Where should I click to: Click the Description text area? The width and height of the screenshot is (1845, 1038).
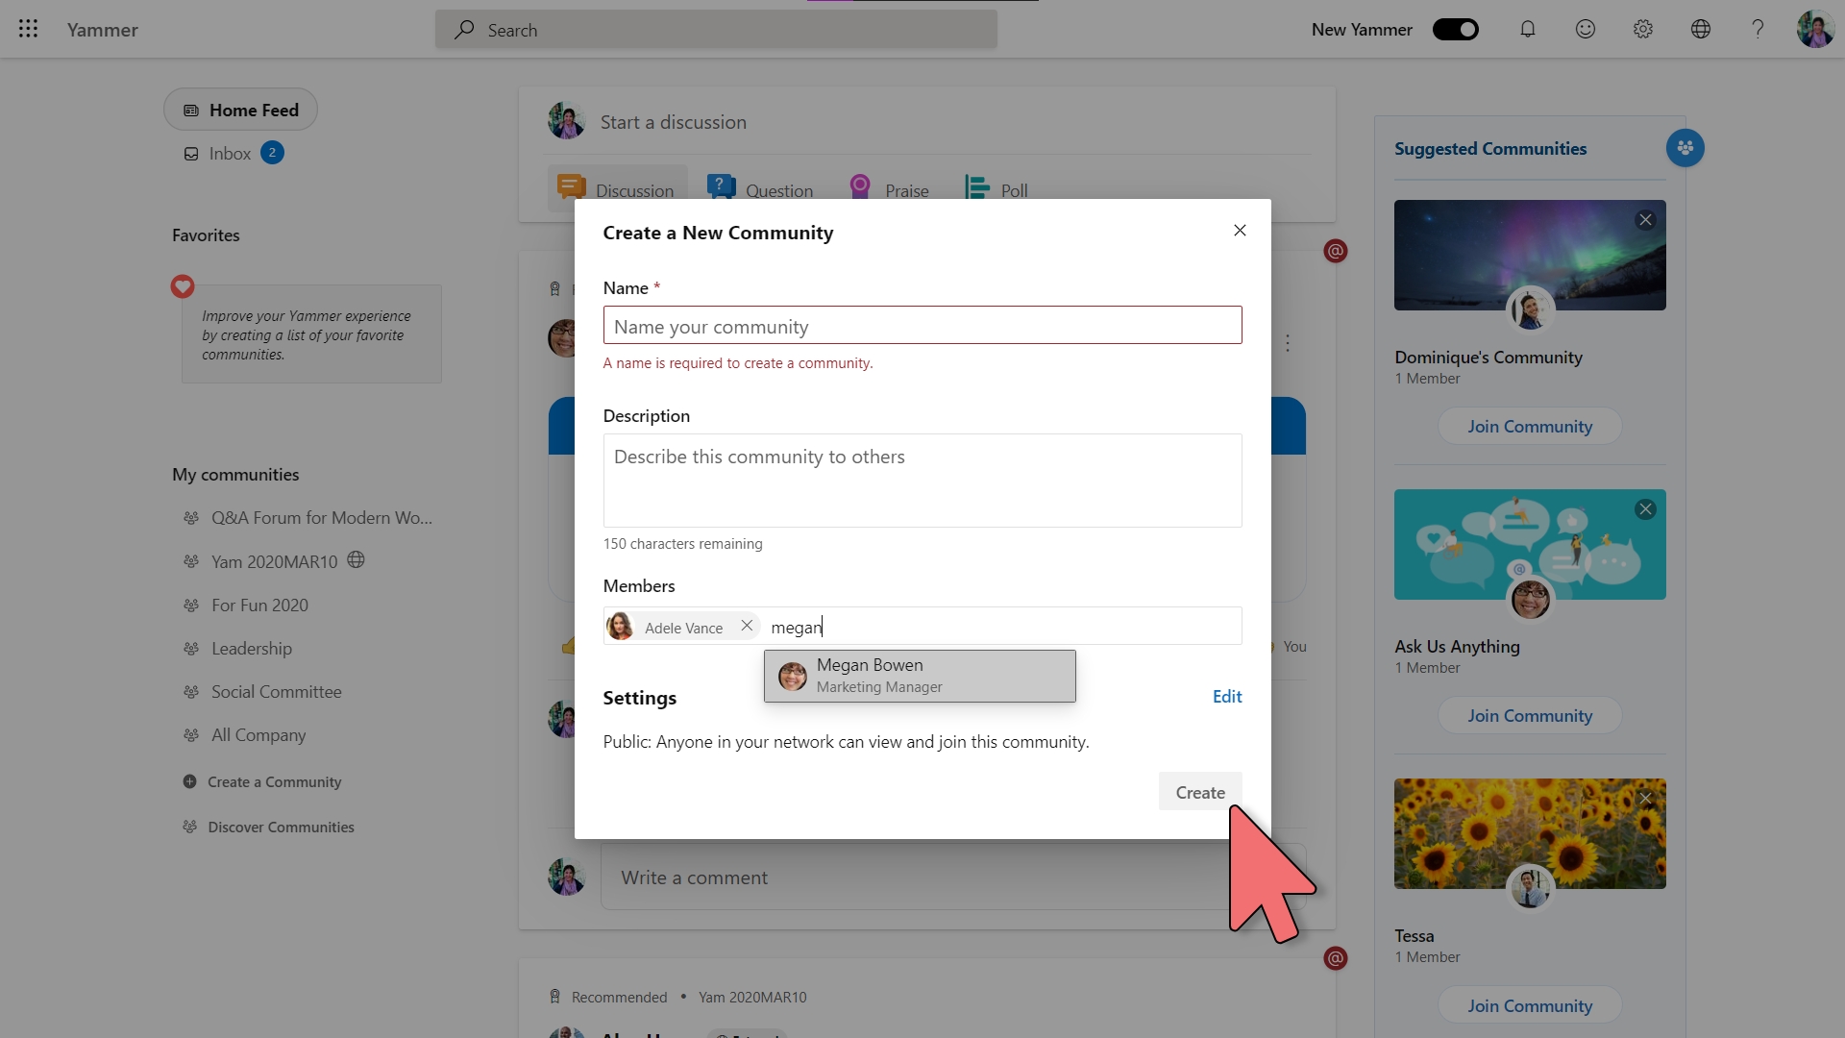point(922,481)
